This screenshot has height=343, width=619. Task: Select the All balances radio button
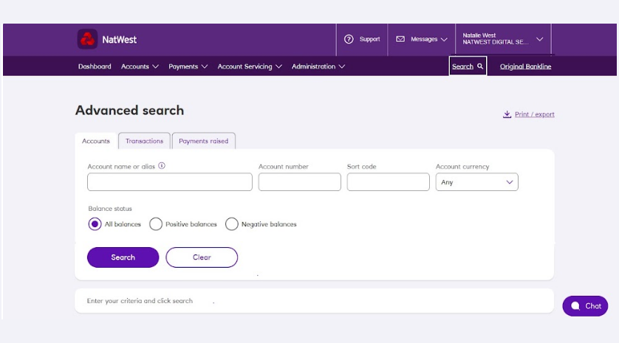[95, 224]
